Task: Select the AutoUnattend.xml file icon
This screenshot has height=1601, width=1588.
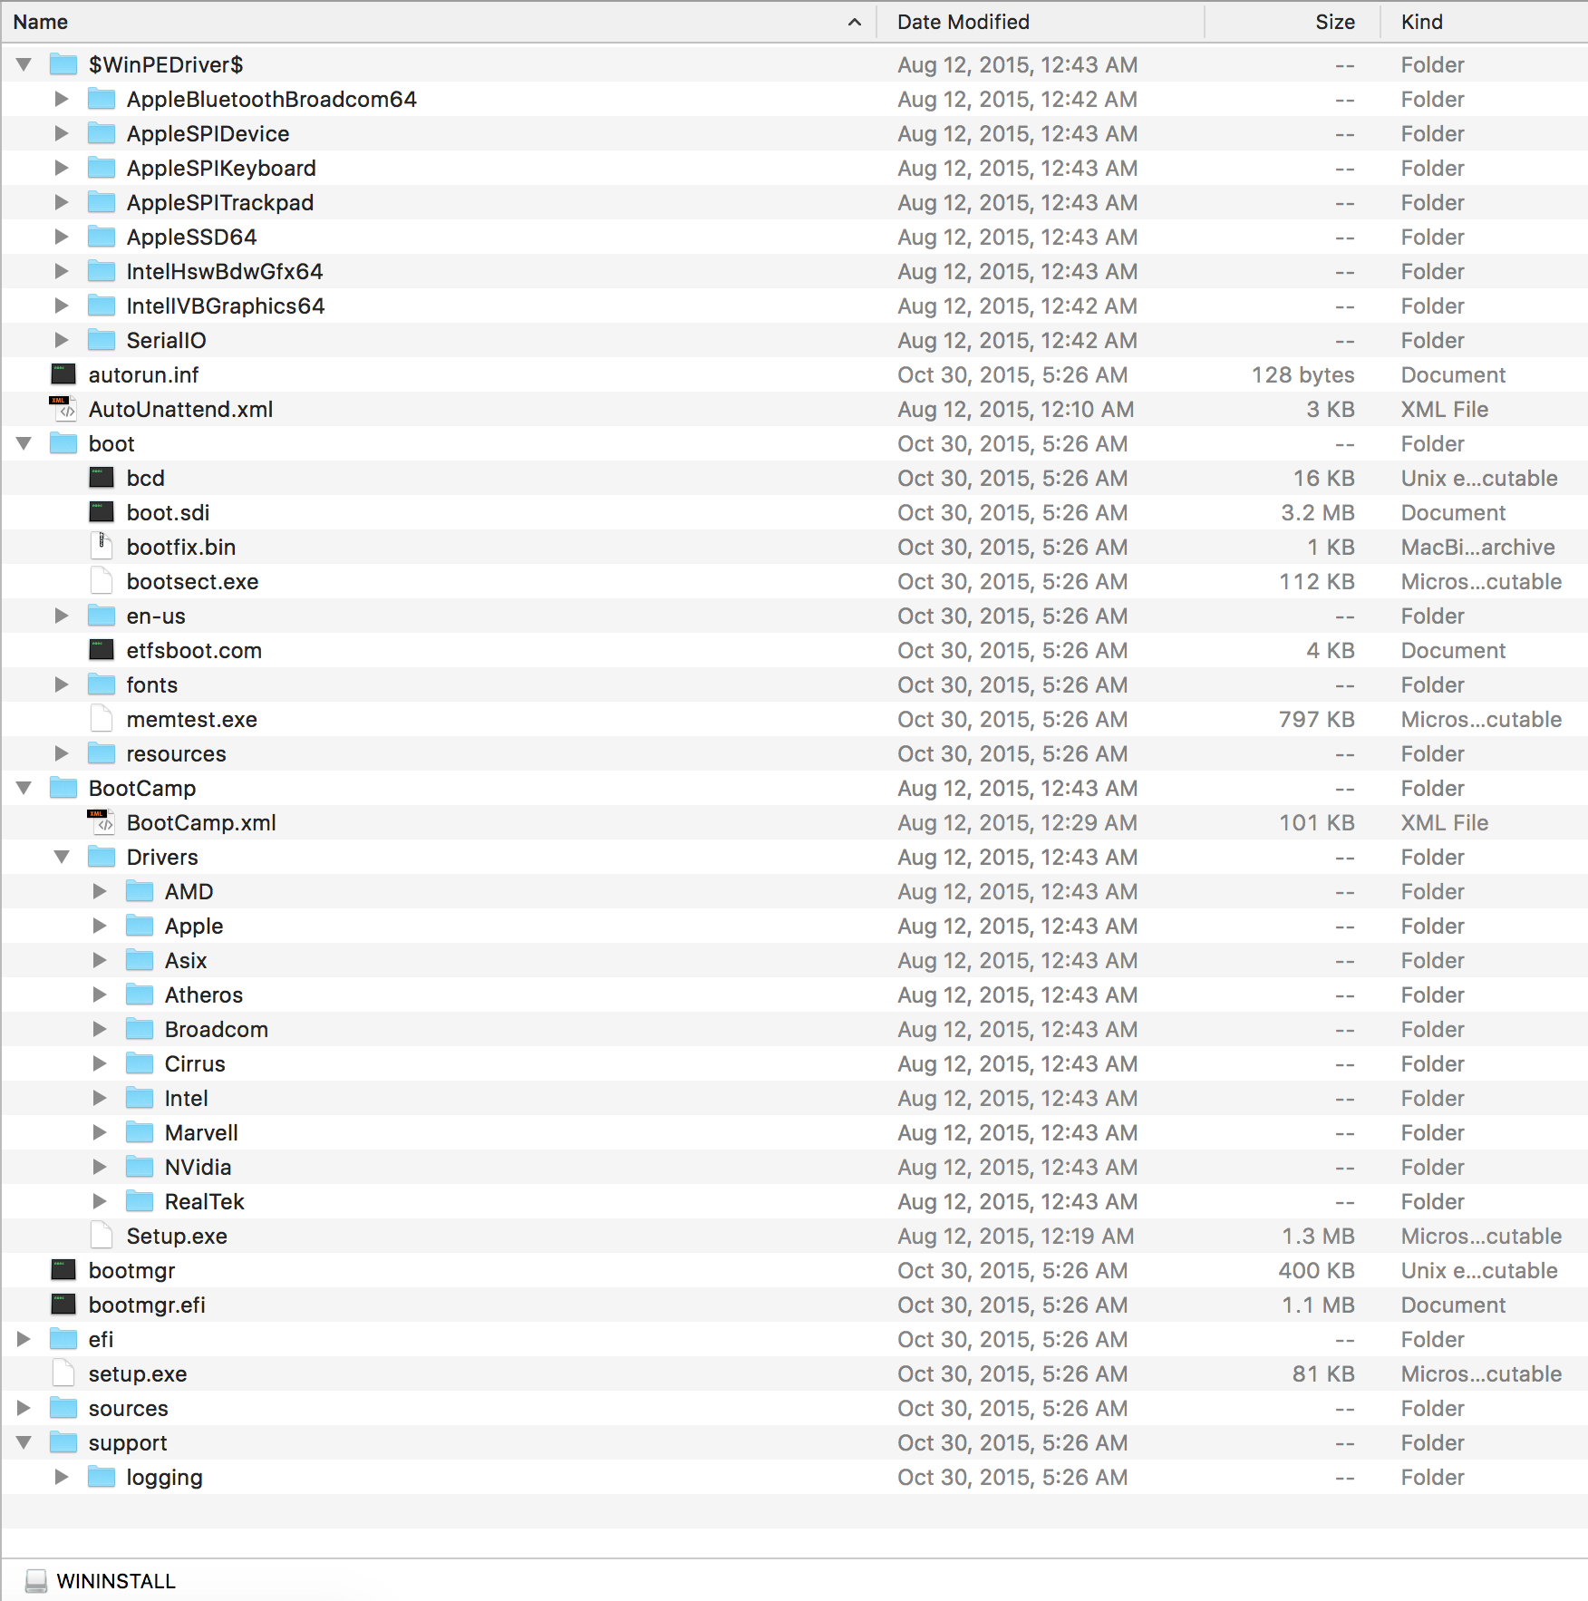Action: [63, 409]
